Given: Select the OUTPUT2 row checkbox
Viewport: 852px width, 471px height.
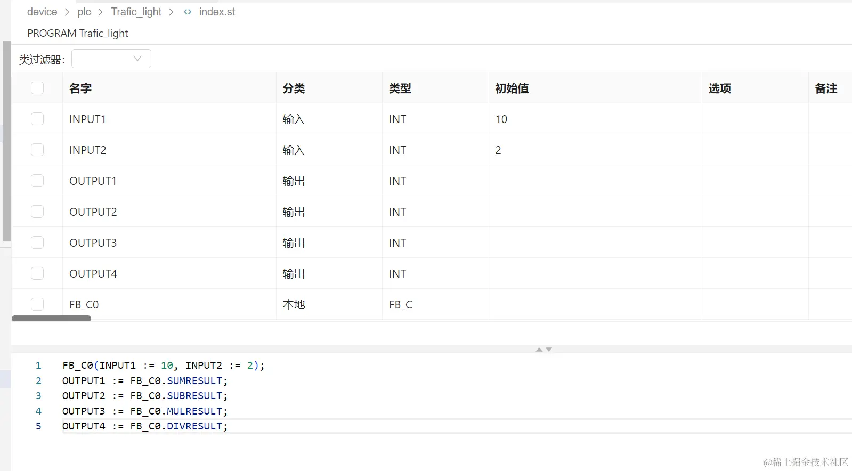Looking at the screenshot, I should click(37, 212).
